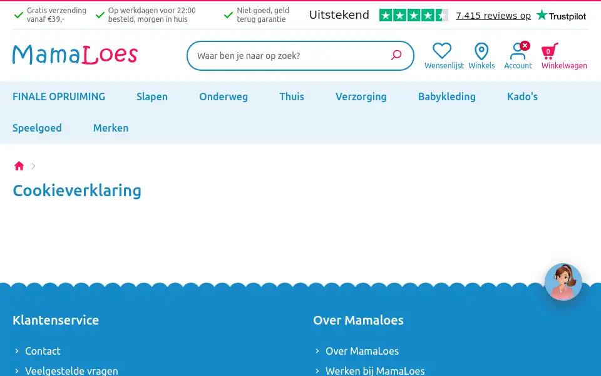The image size is (601, 376).
Task: Open the Slapen category
Action: pos(152,97)
